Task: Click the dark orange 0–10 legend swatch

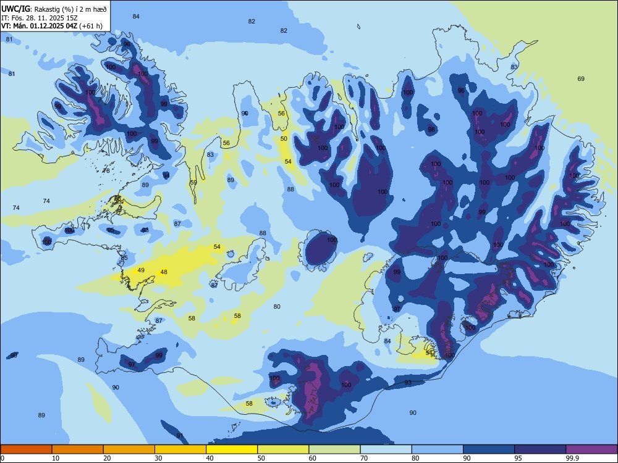Action: [x=26, y=449]
